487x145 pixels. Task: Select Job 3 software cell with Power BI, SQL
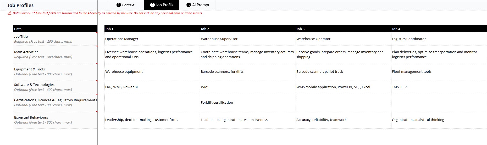343,87
